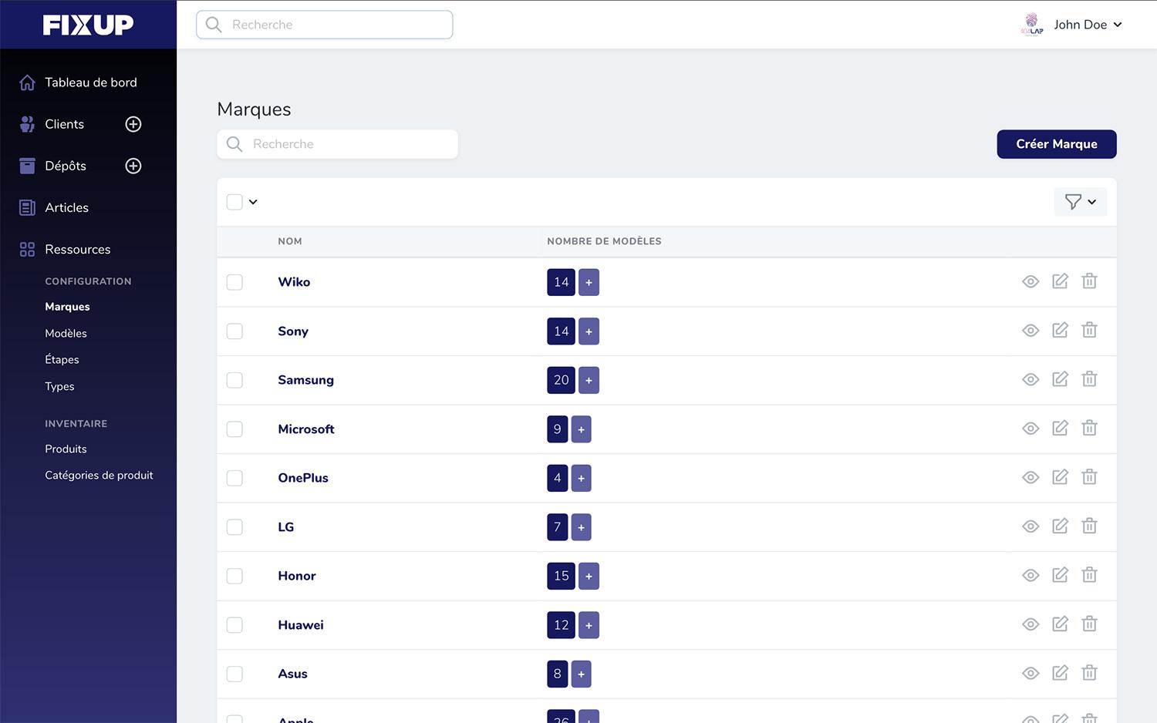
Task: Click the OnePlus model count 4
Action: coord(557,478)
